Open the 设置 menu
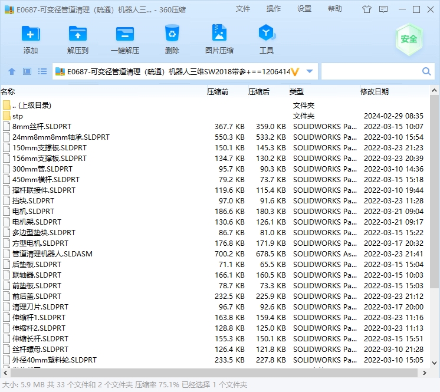The image size is (440, 392). (x=304, y=9)
